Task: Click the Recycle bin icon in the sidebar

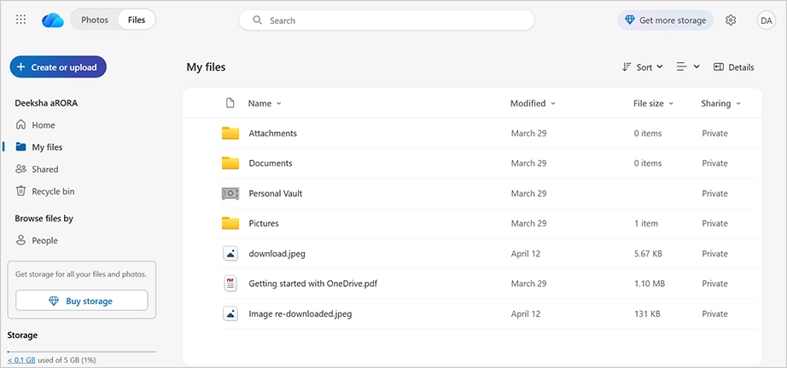Action: (20, 191)
